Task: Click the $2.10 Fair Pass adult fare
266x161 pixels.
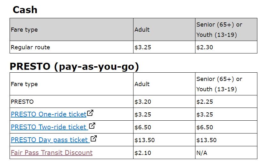Action: [143, 153]
